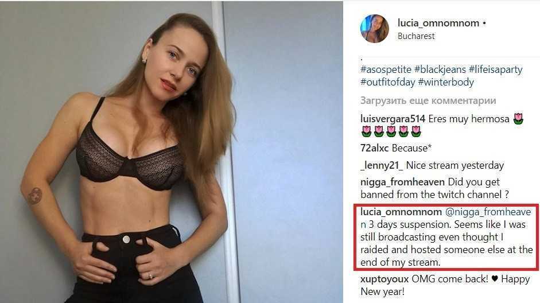Click the heart emoji in xuptoyoux comment
540x303 pixels.
(x=495, y=279)
